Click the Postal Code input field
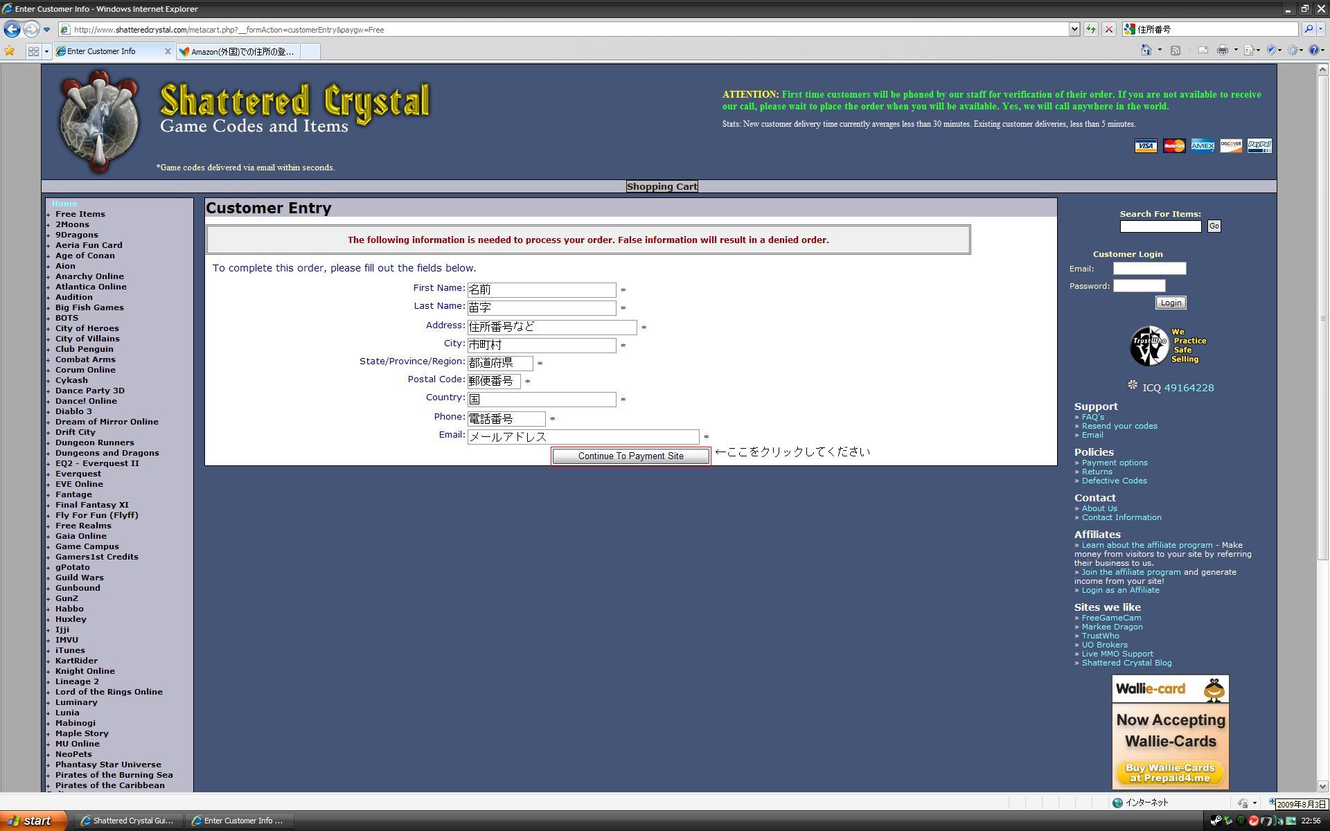1330x831 pixels. point(494,381)
